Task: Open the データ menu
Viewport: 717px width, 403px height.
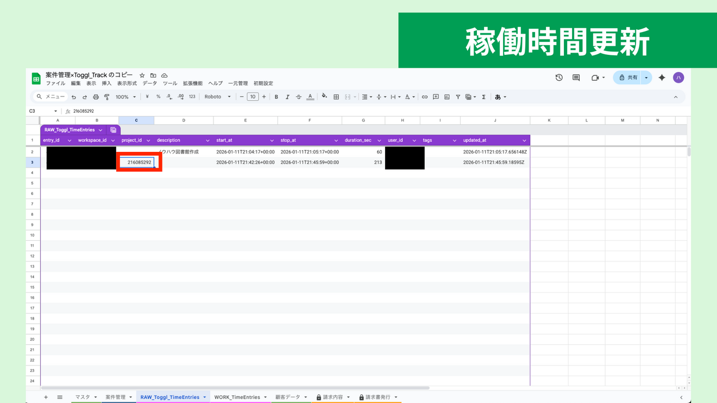Action: click(x=150, y=84)
